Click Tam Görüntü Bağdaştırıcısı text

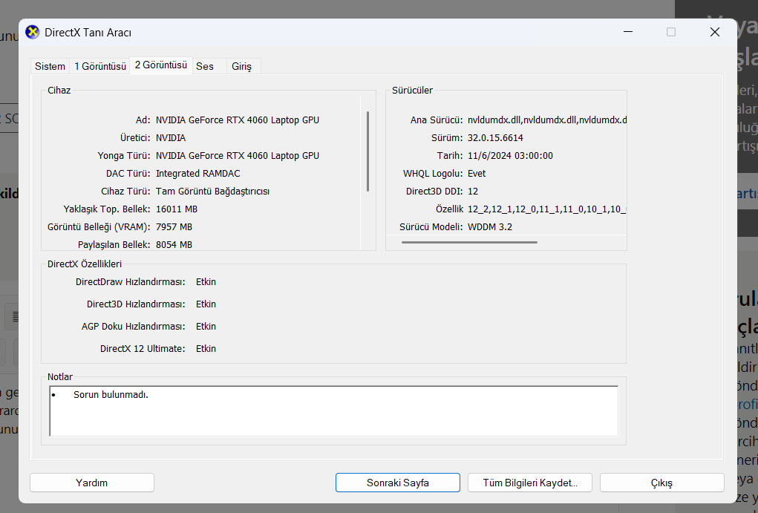click(x=213, y=192)
